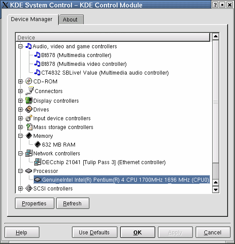The image size is (235, 244).
Task: Click the SCSI controllers icon
Action: (29, 188)
